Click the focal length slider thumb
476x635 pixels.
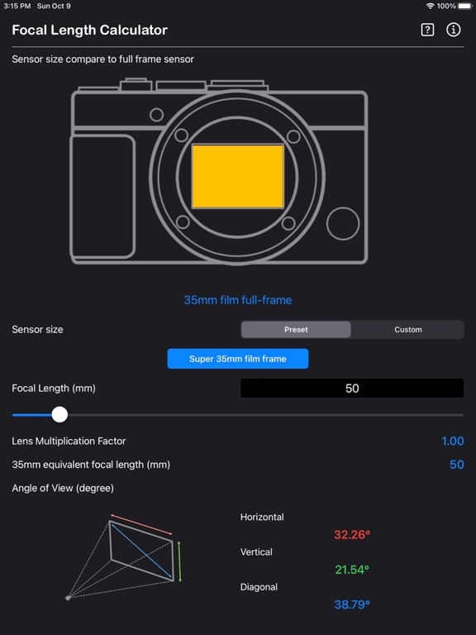(59, 415)
